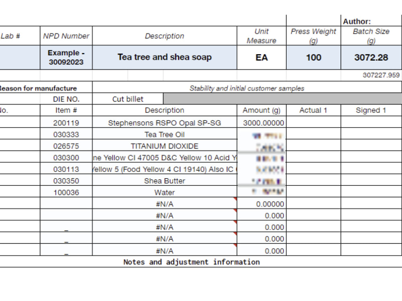The height and width of the screenshot is (301, 402).
Task: Select the 'Reason for manufacture' label cell
Action: click(46, 87)
